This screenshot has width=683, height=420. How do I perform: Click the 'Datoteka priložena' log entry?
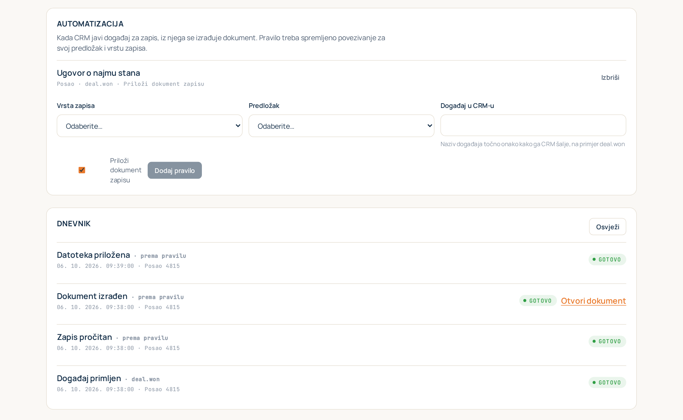click(341, 263)
